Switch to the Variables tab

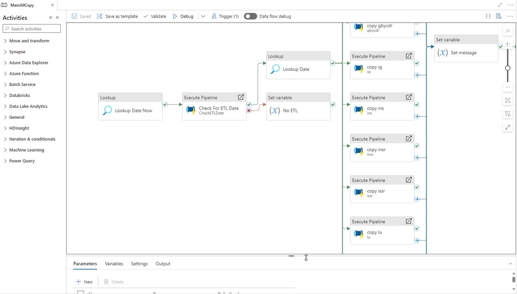click(114, 264)
